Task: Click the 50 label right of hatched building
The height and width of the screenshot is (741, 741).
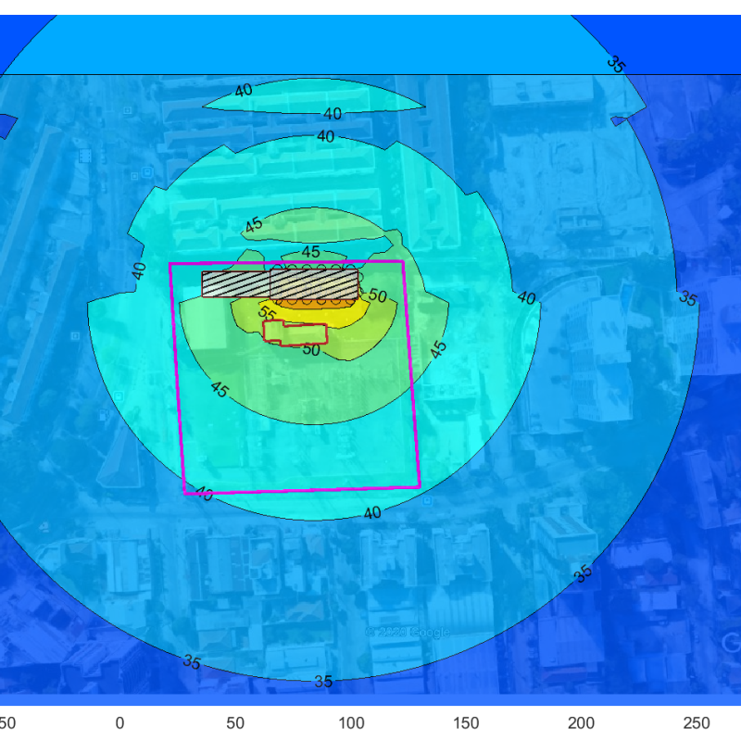Action: coord(377,296)
